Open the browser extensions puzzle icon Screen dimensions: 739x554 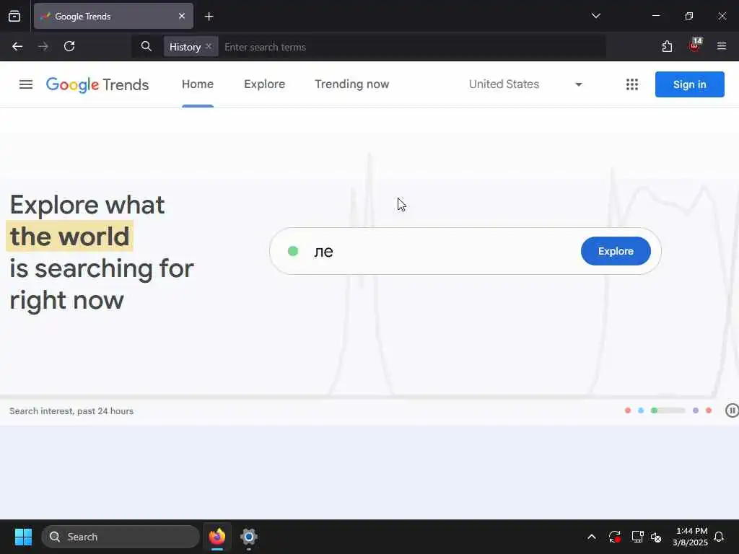coord(667,46)
